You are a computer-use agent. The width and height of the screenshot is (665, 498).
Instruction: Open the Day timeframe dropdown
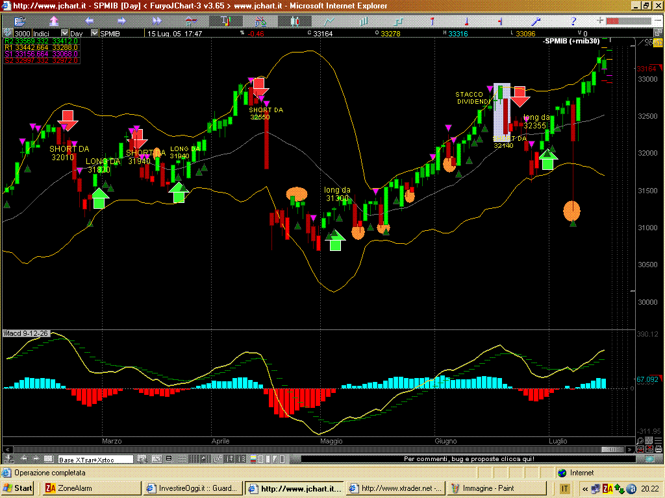tap(95, 33)
